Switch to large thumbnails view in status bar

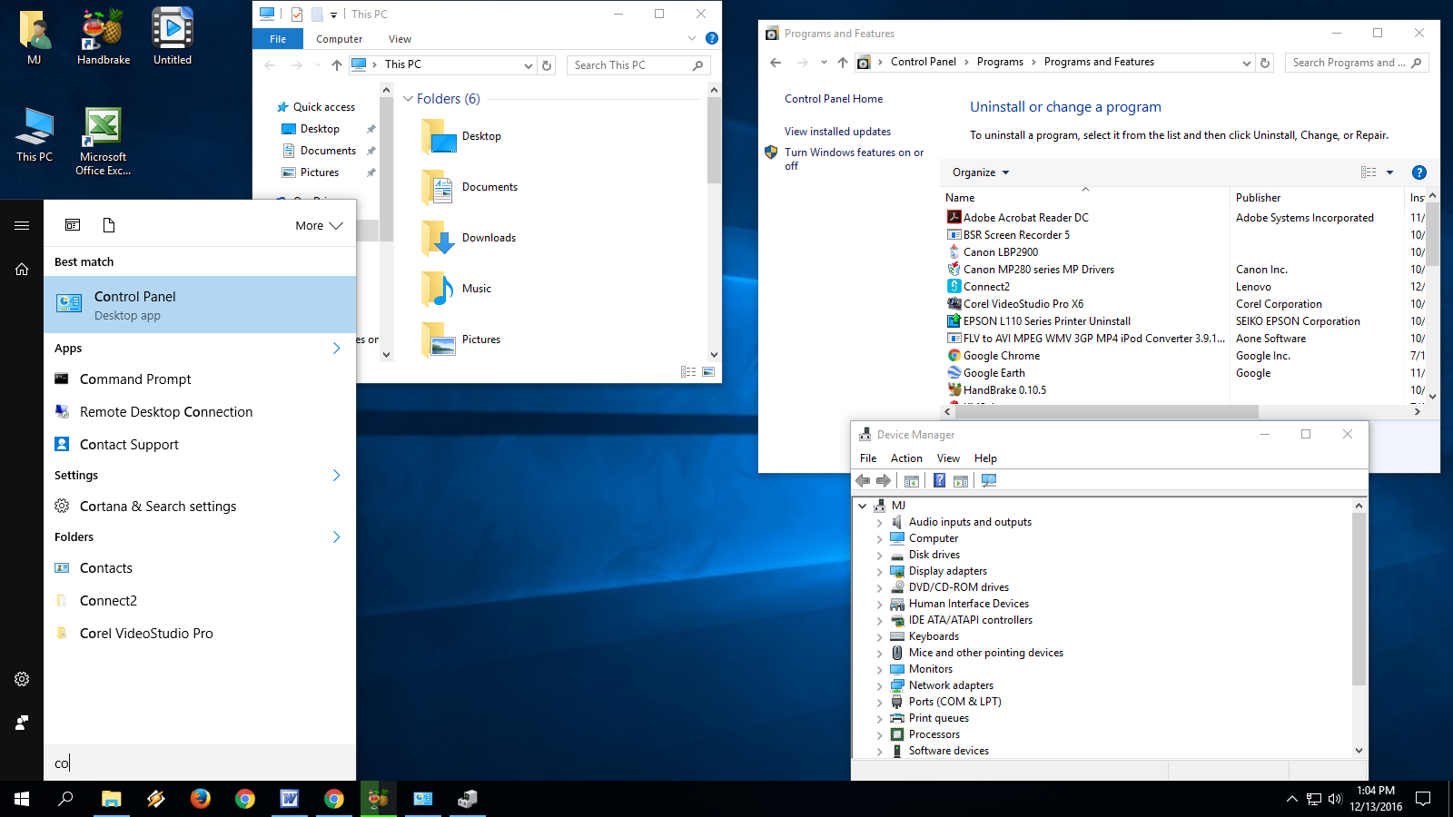pos(707,370)
